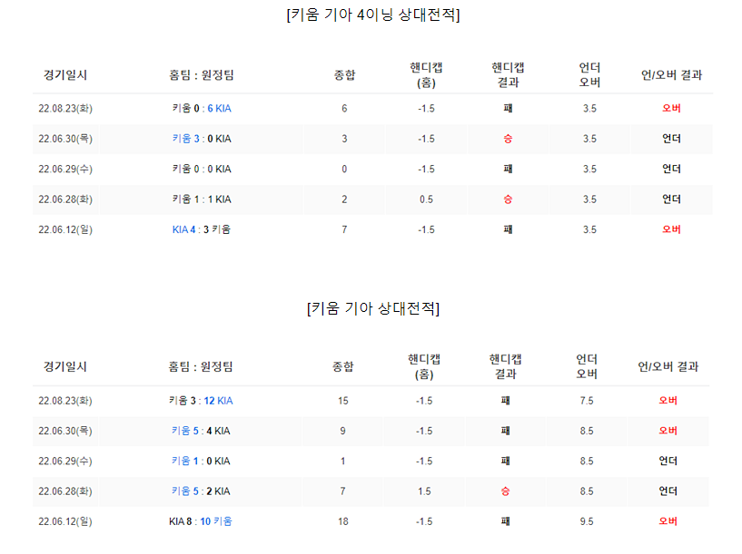The width and height of the screenshot is (742, 554).
Task: Click date '22.06.30(목)' in the lower table
Action: 65,431
